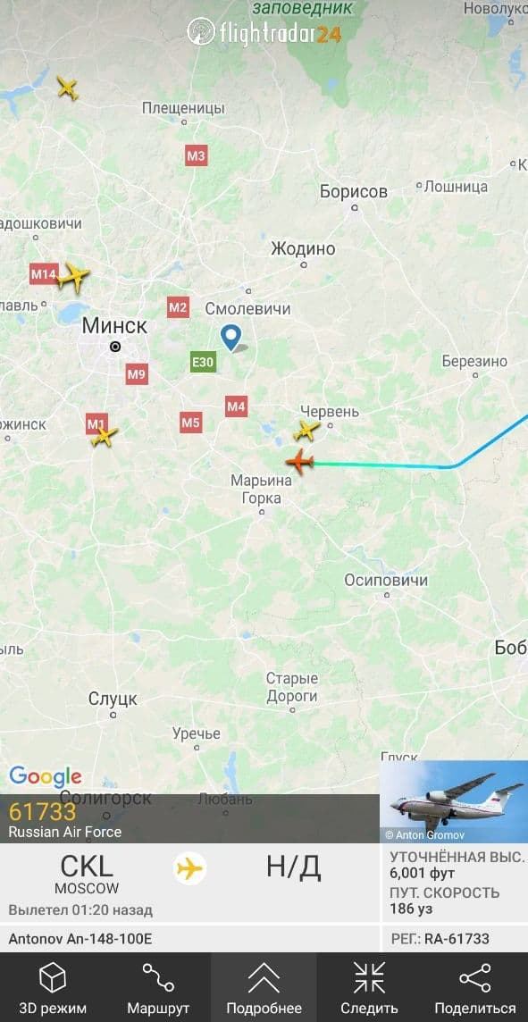Image resolution: width=528 pixels, height=1022 pixels.
Task: Tap the Минск city marker
Action: tap(115, 347)
